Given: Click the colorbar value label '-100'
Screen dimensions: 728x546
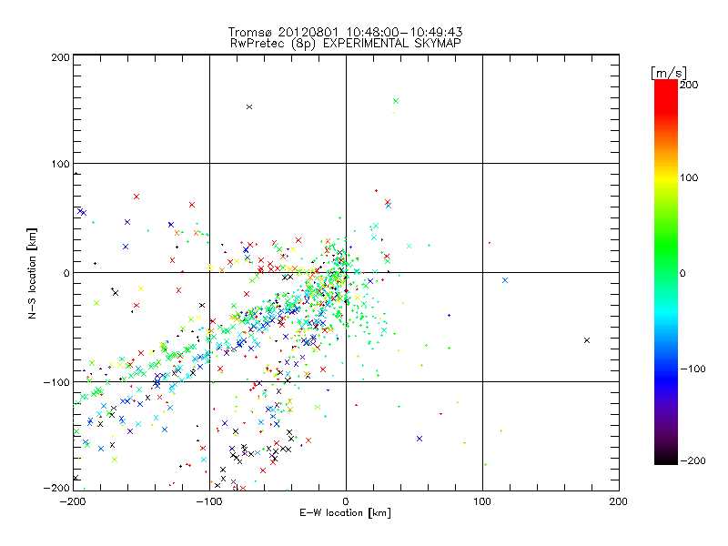Looking at the screenshot, I should (x=693, y=369).
